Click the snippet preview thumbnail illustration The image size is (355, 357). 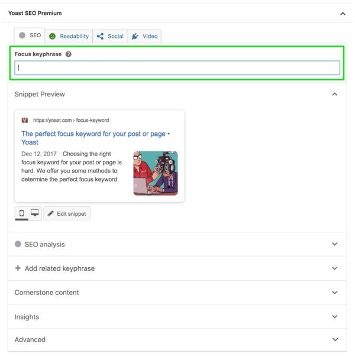click(155, 173)
